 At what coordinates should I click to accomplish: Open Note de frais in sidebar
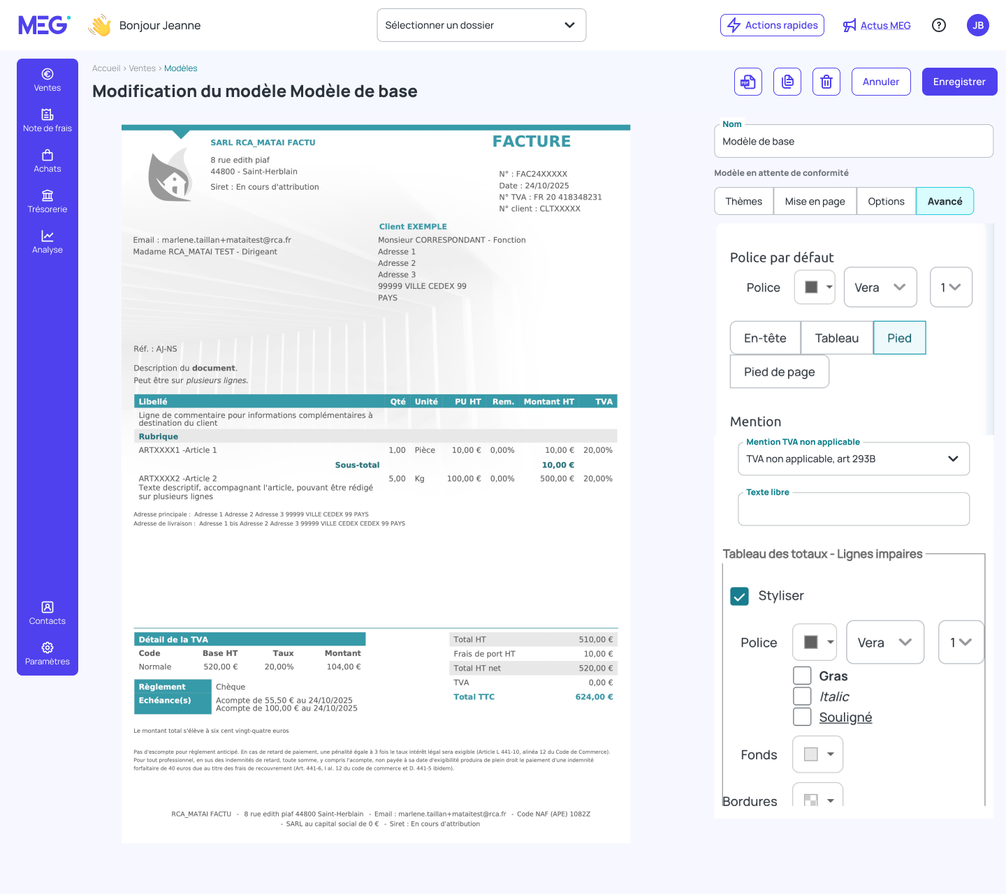48,121
